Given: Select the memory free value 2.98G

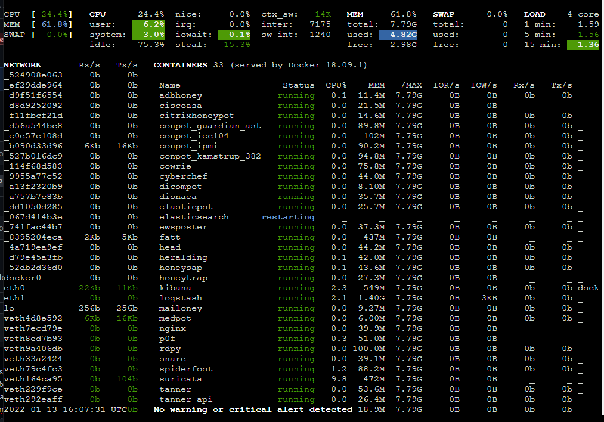Looking at the screenshot, I should click(403, 45).
